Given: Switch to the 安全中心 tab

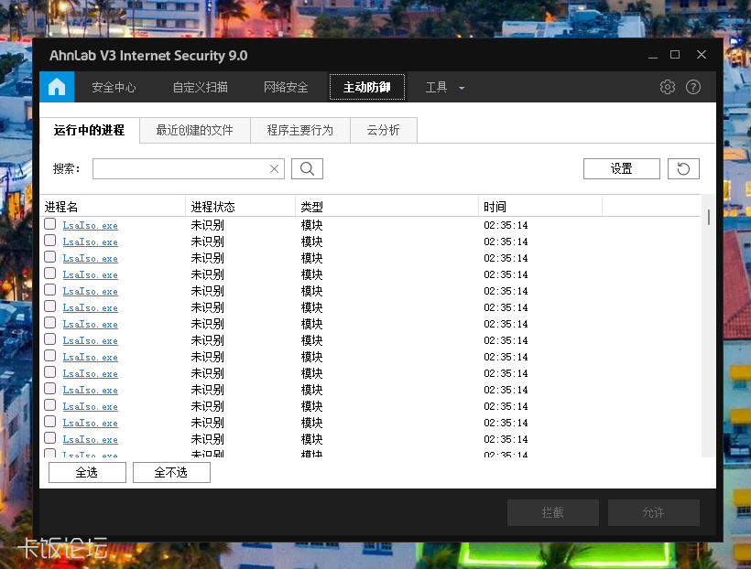Looking at the screenshot, I should (114, 86).
